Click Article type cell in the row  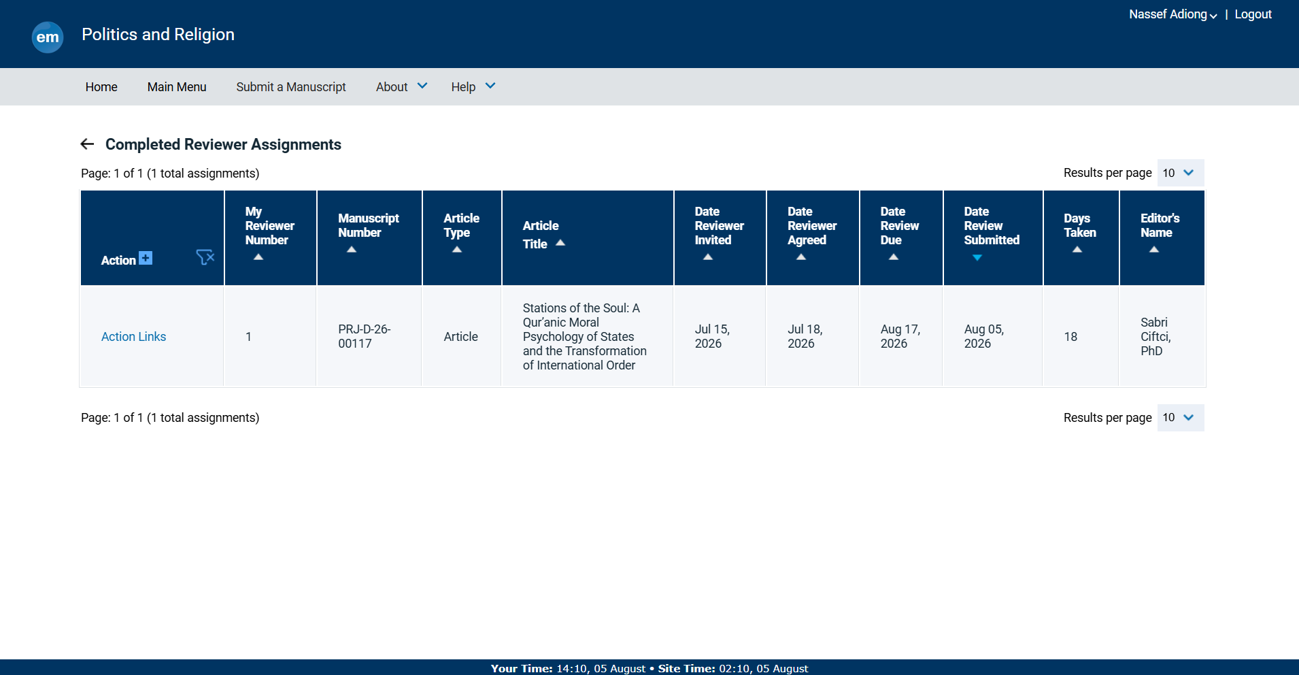point(460,337)
